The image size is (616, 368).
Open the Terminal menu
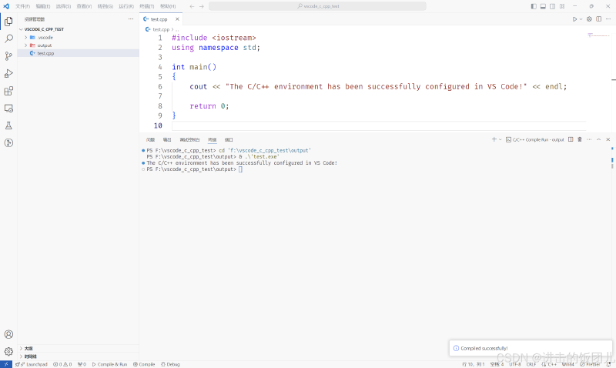tap(147, 6)
